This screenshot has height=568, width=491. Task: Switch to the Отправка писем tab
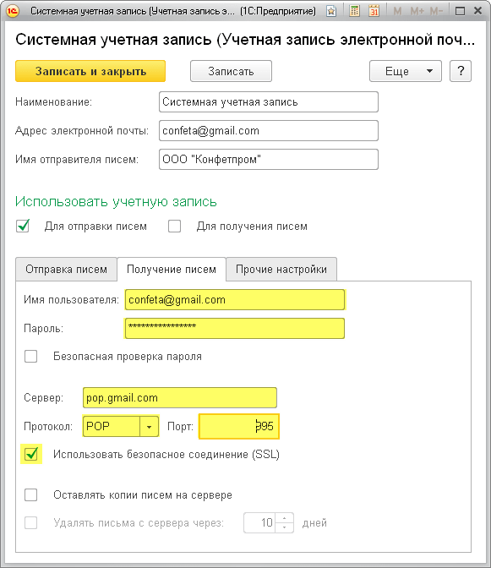point(66,269)
